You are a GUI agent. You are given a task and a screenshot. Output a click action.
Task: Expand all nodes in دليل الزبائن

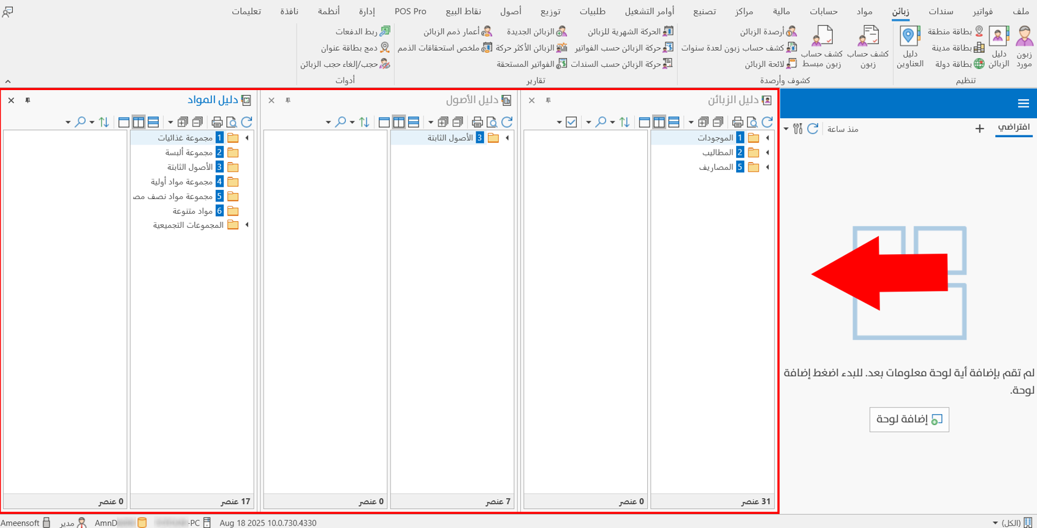tap(703, 122)
